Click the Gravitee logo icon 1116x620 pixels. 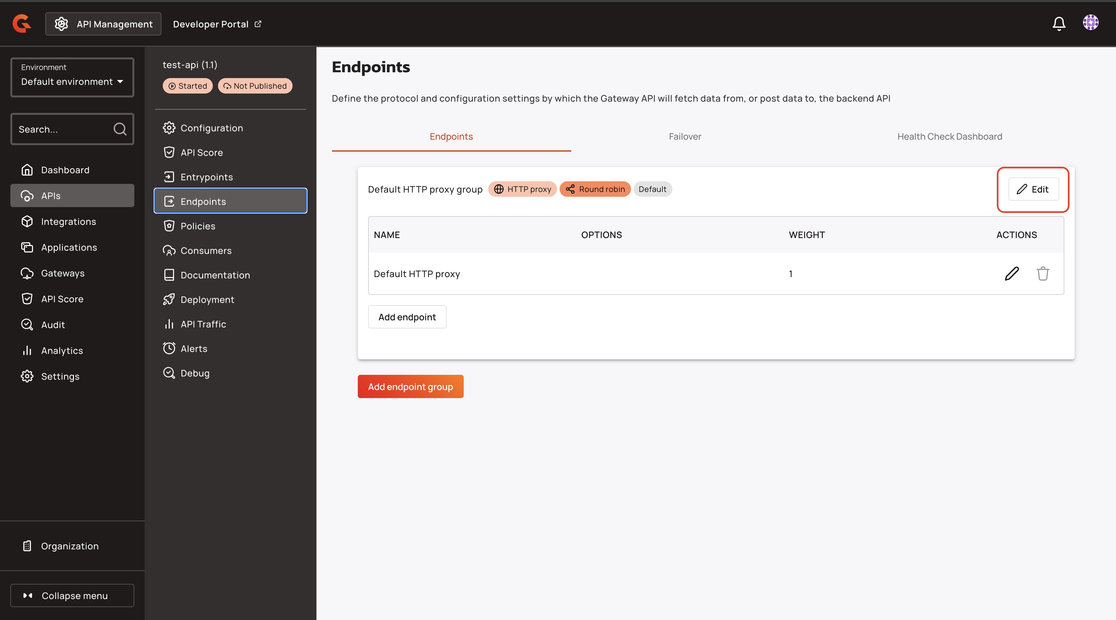pyautogui.click(x=22, y=23)
